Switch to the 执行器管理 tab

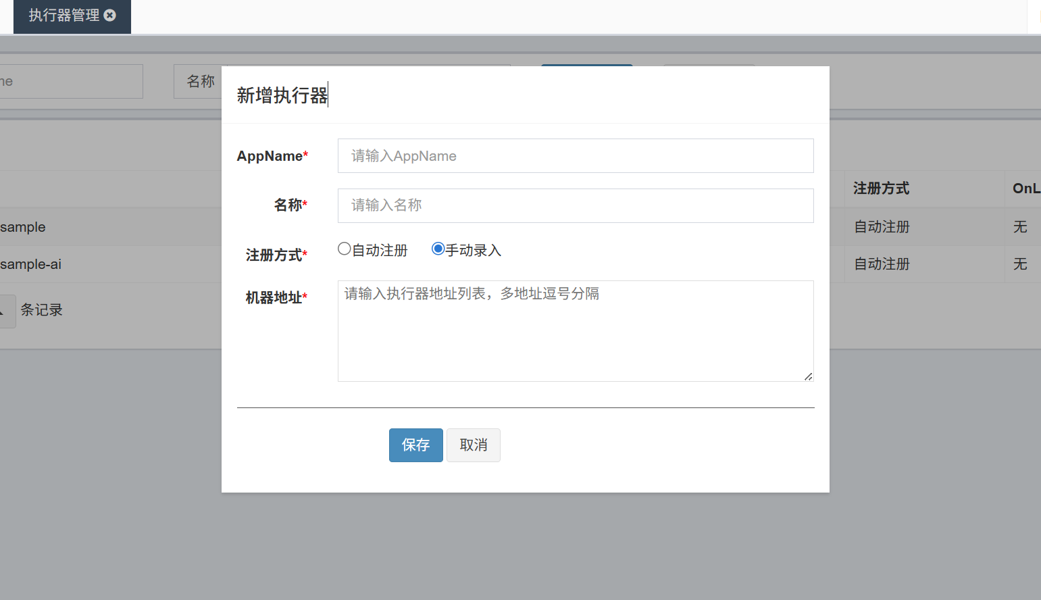click(x=64, y=15)
